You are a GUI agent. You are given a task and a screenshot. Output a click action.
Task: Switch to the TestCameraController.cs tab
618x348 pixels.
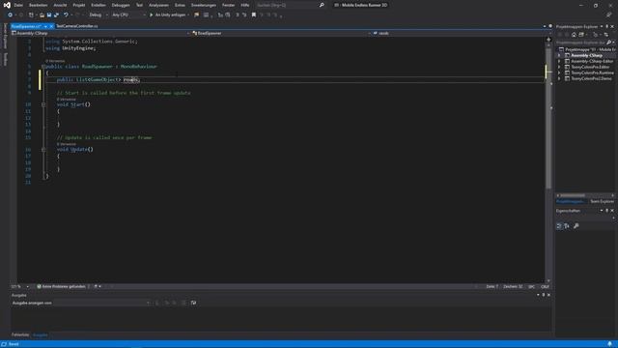pyautogui.click(x=77, y=26)
